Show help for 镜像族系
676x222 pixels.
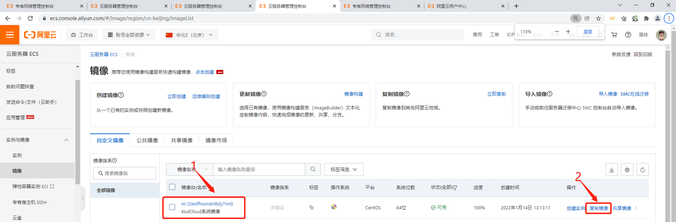coord(114,161)
